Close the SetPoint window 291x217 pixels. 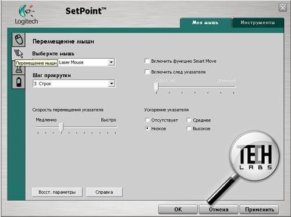(x=282, y=8)
